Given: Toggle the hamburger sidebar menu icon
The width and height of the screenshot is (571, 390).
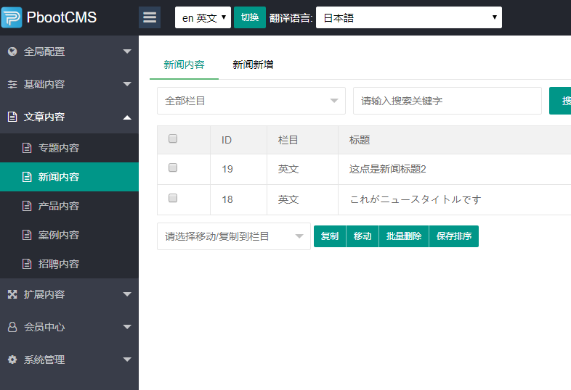Looking at the screenshot, I should 150,17.
